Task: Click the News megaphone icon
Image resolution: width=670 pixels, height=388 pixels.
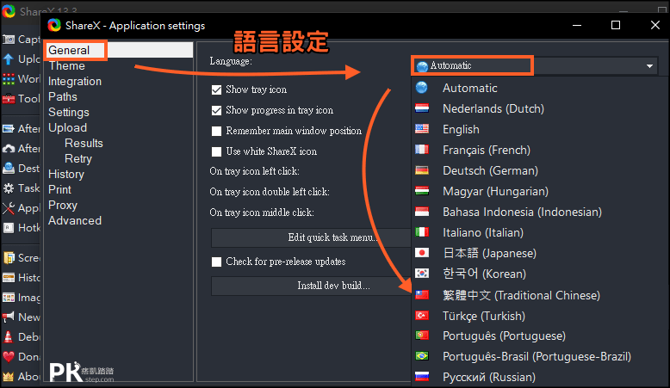Action: [8, 317]
